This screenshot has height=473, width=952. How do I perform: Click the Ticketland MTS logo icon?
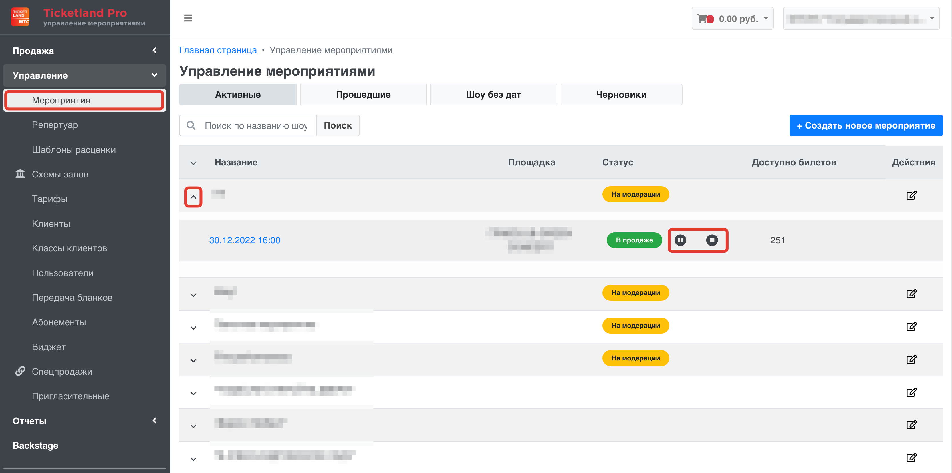click(x=20, y=17)
